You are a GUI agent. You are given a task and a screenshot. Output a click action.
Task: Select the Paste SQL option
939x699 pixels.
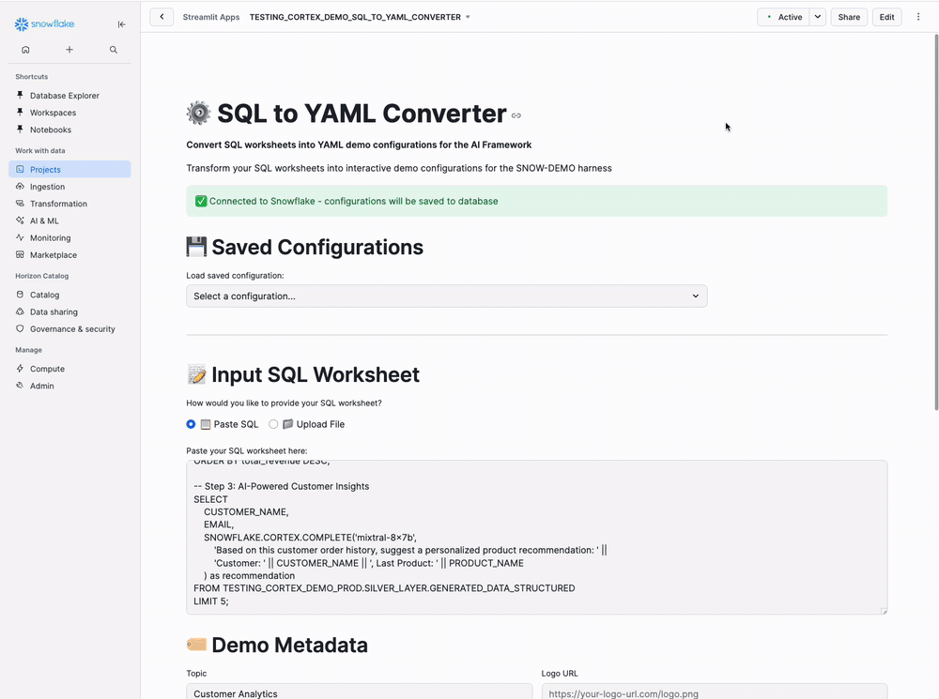(x=191, y=424)
